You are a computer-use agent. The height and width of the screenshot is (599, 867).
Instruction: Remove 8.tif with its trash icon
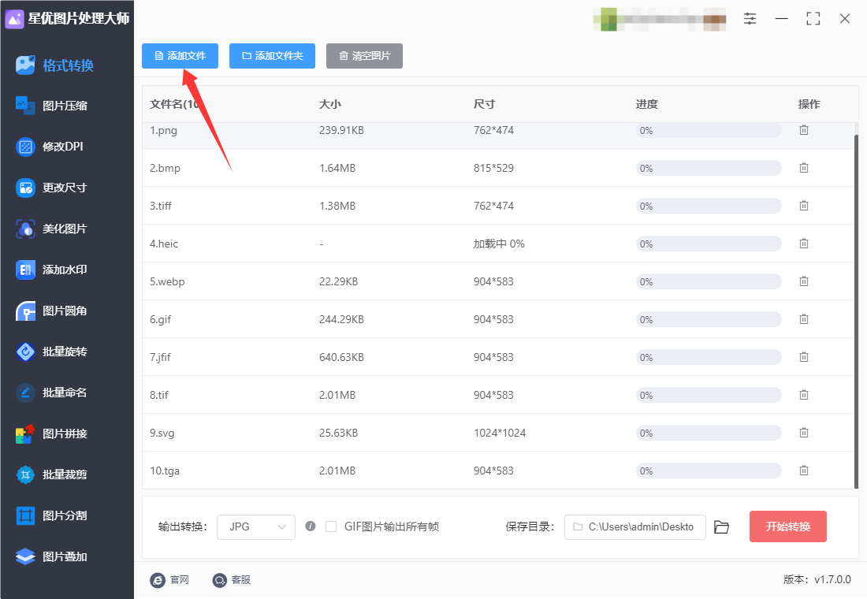click(804, 395)
